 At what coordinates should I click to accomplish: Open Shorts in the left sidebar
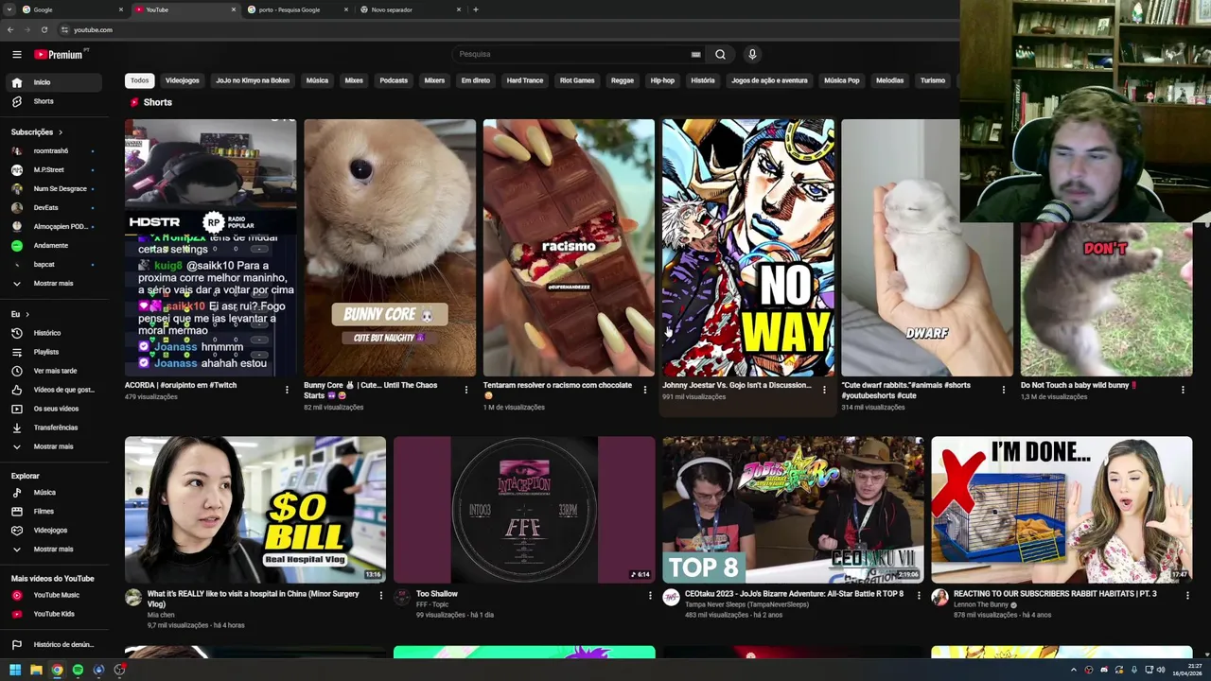pos(54,101)
